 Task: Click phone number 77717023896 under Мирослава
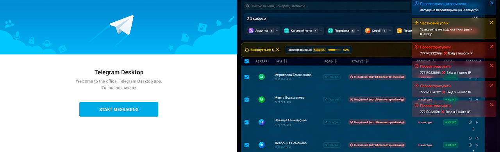tap(283, 79)
